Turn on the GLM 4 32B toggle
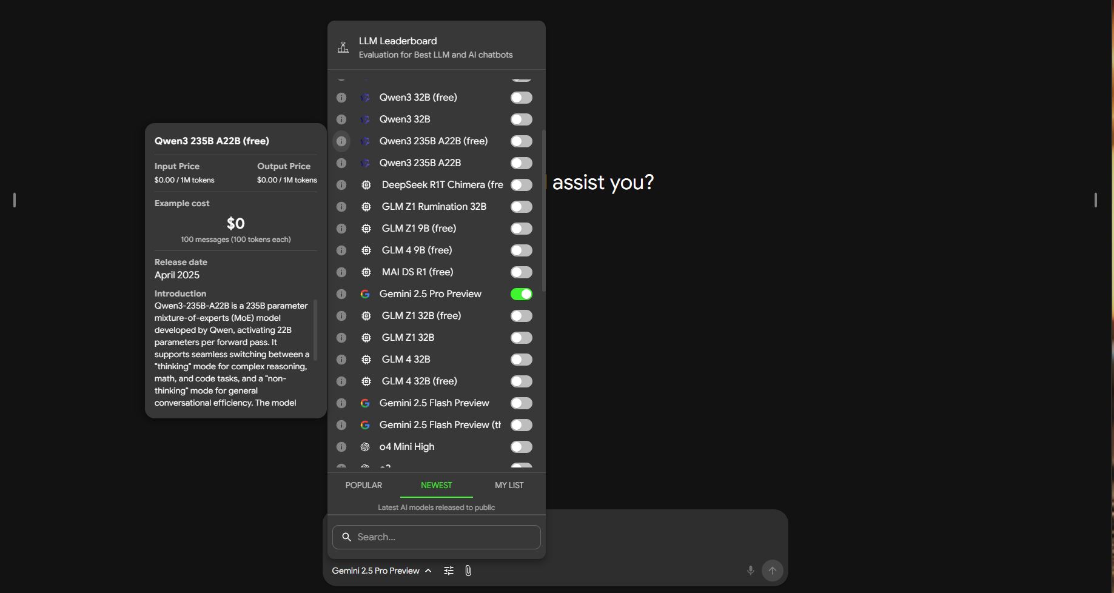Viewport: 1114px width, 593px height. [521, 360]
